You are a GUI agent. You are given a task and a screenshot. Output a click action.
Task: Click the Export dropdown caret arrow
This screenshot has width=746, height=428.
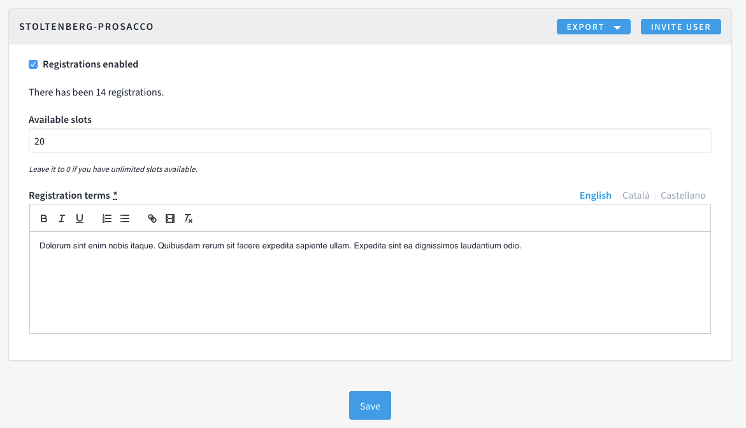pyautogui.click(x=617, y=27)
